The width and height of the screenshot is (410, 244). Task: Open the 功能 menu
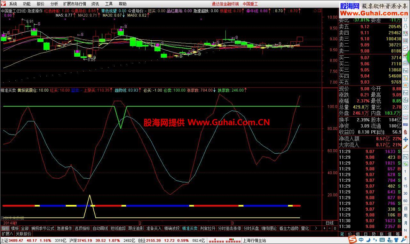[x=27, y=4]
